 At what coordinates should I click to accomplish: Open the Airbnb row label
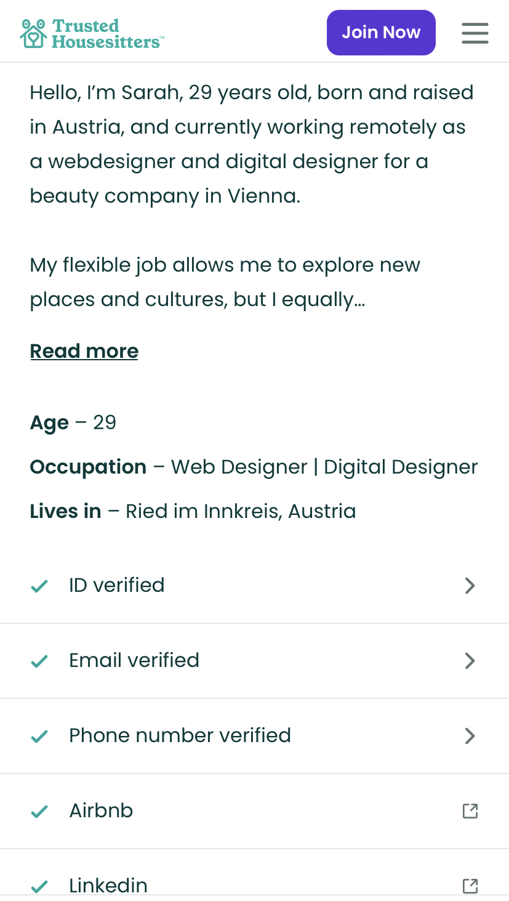click(x=101, y=810)
